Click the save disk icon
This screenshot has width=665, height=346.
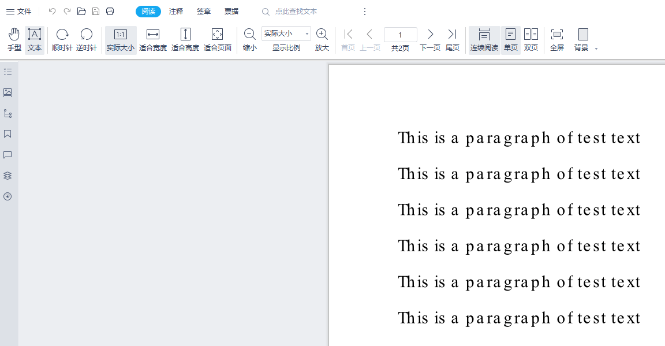(96, 12)
